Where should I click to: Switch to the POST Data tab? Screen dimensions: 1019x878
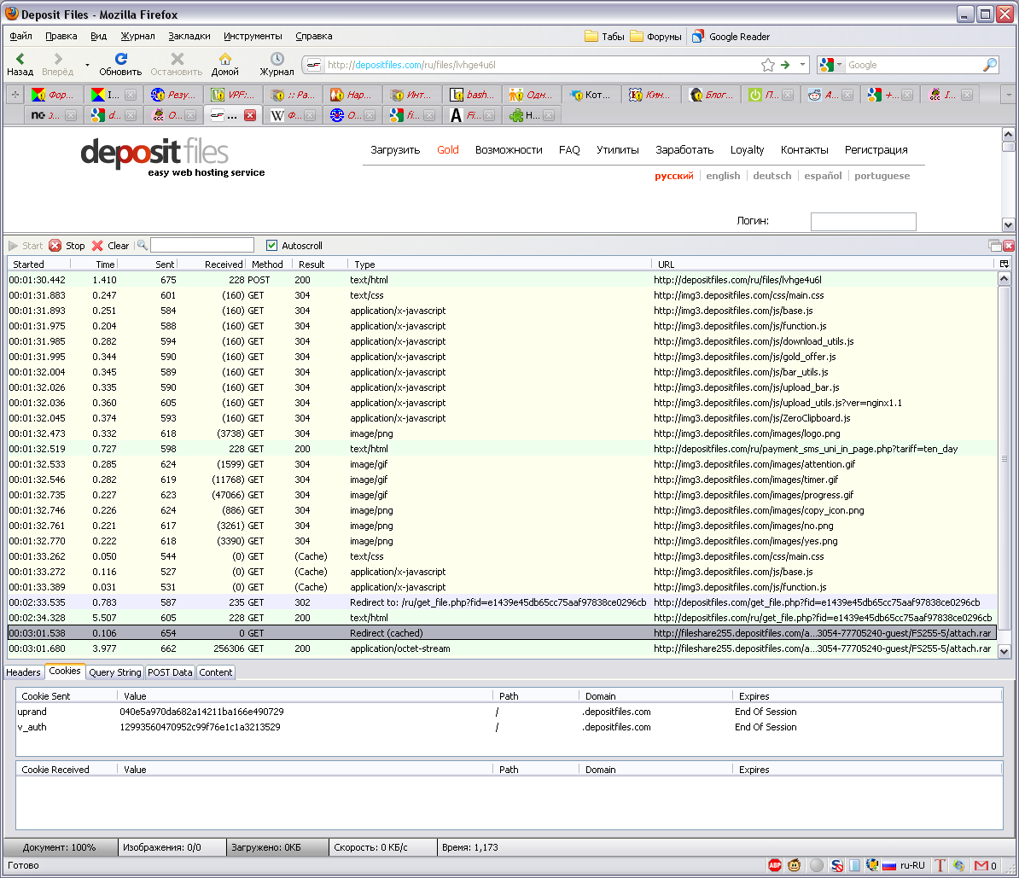(x=170, y=672)
